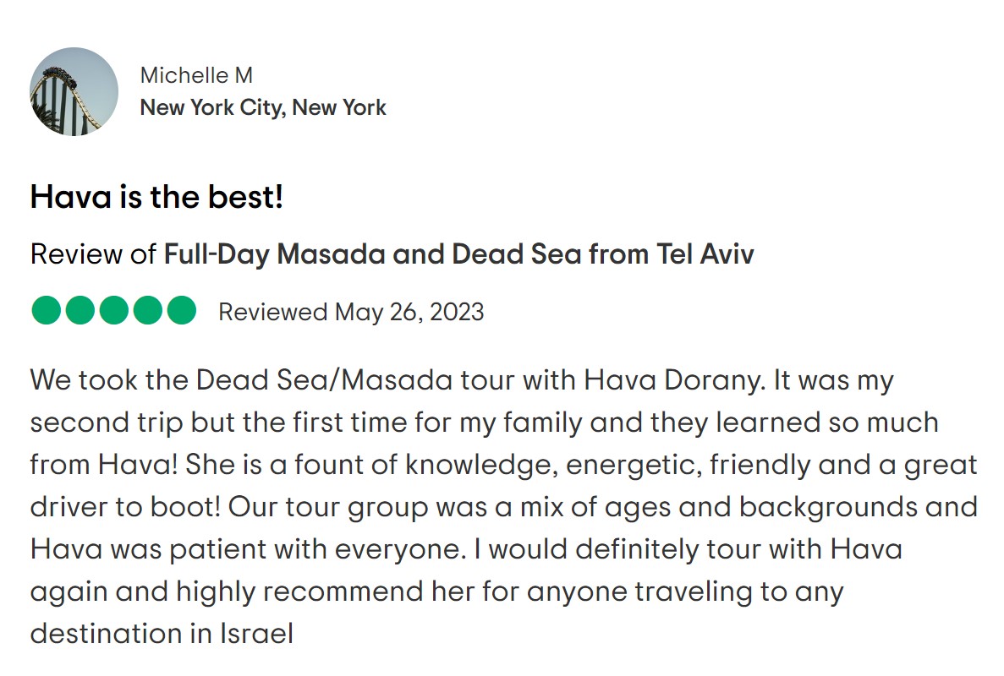Open Michelle M's roller coaster profile picture
The height and width of the screenshot is (676, 1004).
coord(74,91)
